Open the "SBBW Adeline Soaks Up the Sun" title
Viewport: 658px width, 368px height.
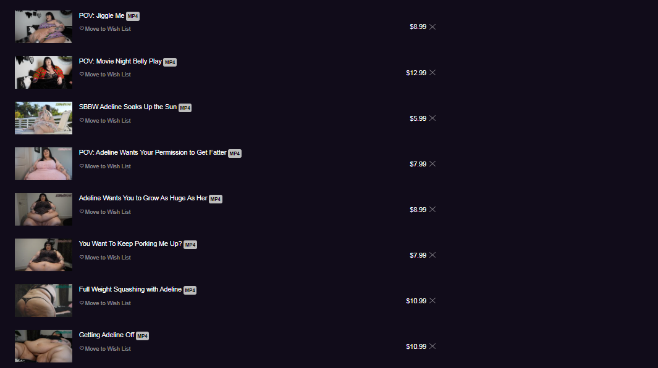128,107
